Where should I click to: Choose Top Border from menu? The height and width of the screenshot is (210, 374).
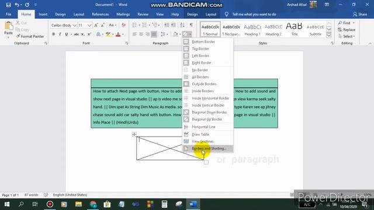(208, 48)
